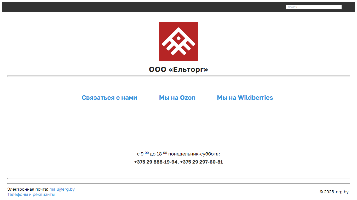Click the «Электронная почта:» label
357x200 pixels.
(28, 189)
